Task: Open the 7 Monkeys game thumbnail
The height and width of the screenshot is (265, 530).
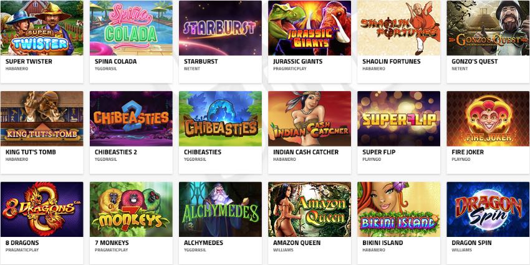Action: (x=131, y=210)
